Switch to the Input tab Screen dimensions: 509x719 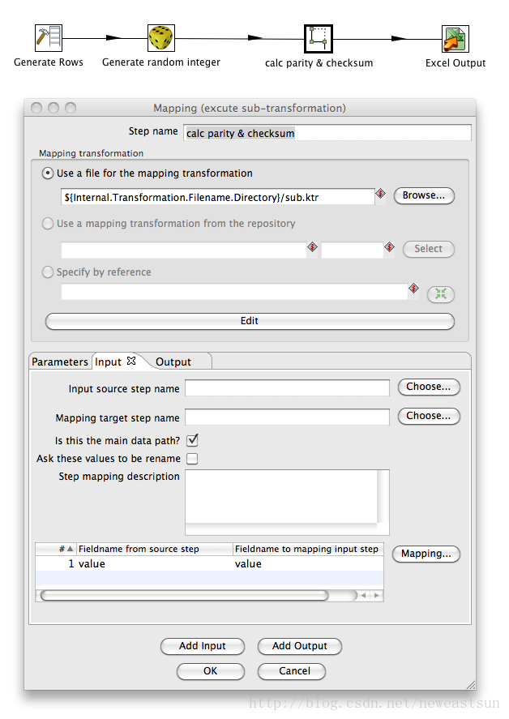[x=109, y=362]
